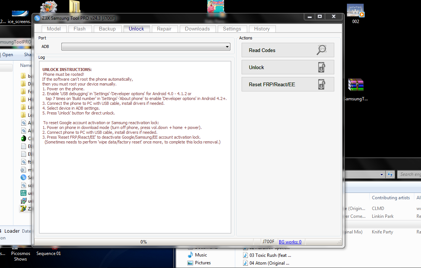Click the Z3X app icon in title bar

click(x=37, y=18)
